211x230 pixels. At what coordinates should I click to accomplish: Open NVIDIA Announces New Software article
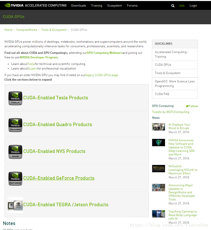click(x=182, y=147)
